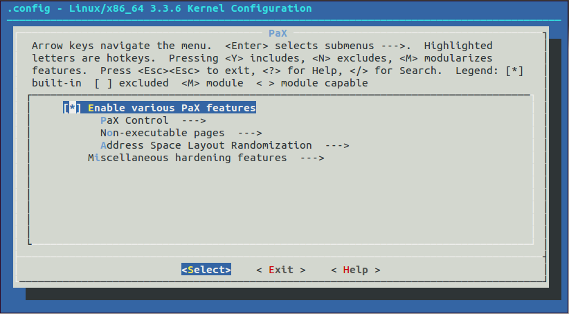This screenshot has width=569, height=314.
Task: Activate the Select button
Action: (x=206, y=270)
